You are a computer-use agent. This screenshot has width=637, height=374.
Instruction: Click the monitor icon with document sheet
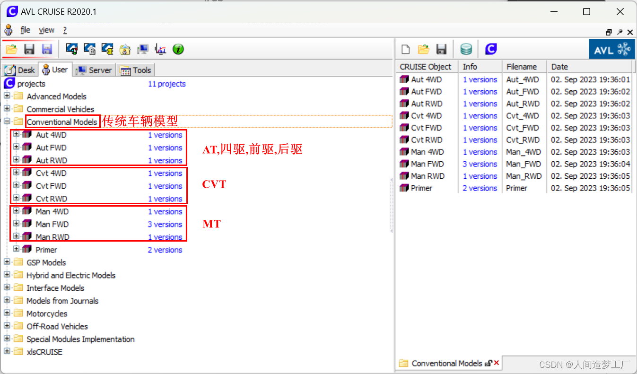pyautogui.click(x=89, y=49)
